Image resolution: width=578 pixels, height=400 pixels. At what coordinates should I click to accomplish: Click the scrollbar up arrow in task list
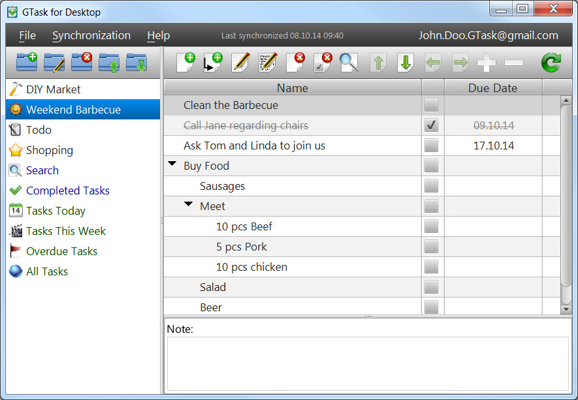tap(566, 100)
